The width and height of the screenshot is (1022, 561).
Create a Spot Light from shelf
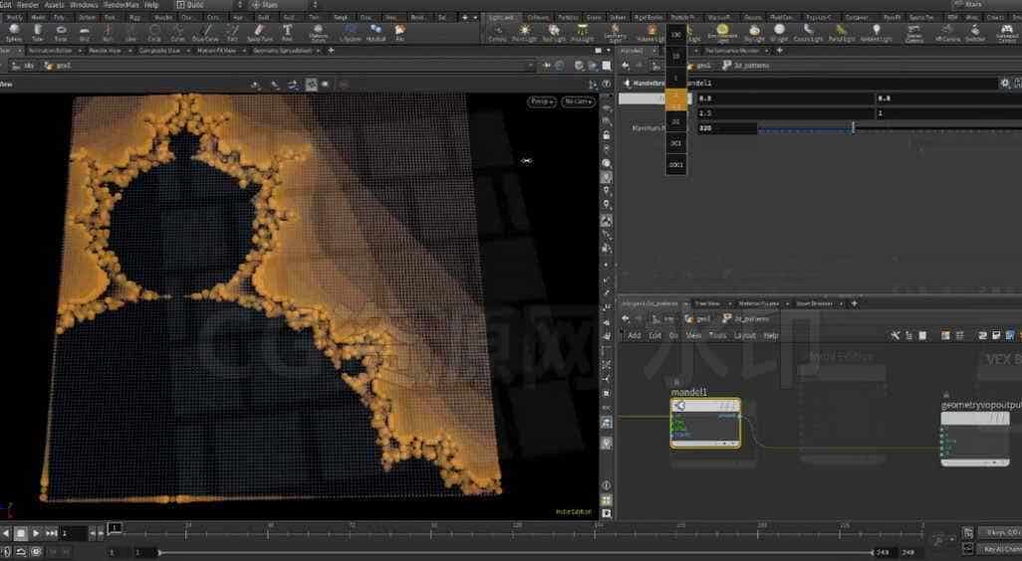[554, 33]
